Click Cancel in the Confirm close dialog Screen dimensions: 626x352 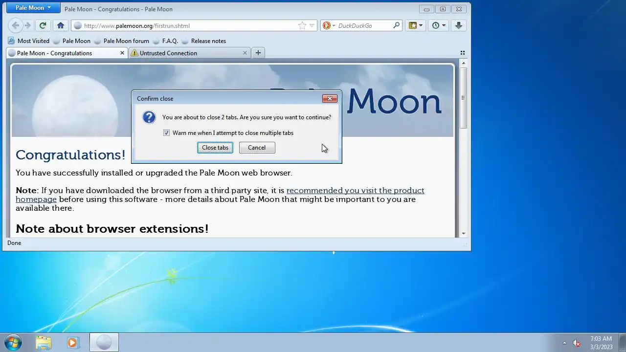(257, 148)
